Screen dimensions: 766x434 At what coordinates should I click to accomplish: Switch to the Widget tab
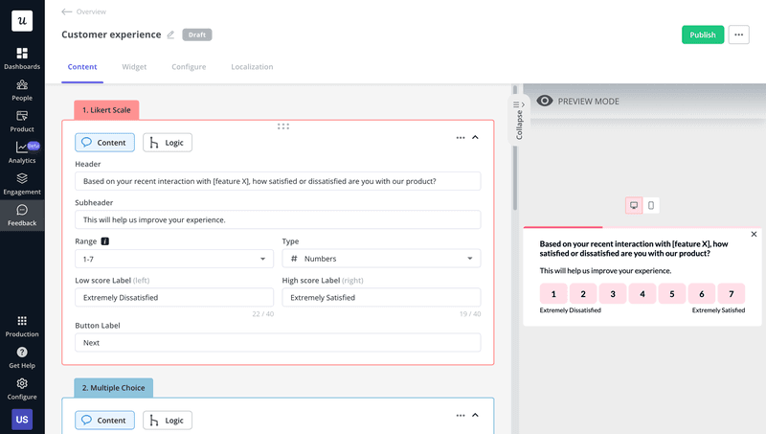(134, 67)
